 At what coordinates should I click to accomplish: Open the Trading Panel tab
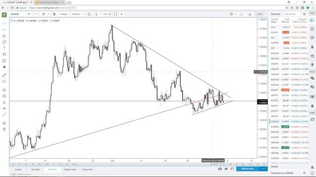87,169
